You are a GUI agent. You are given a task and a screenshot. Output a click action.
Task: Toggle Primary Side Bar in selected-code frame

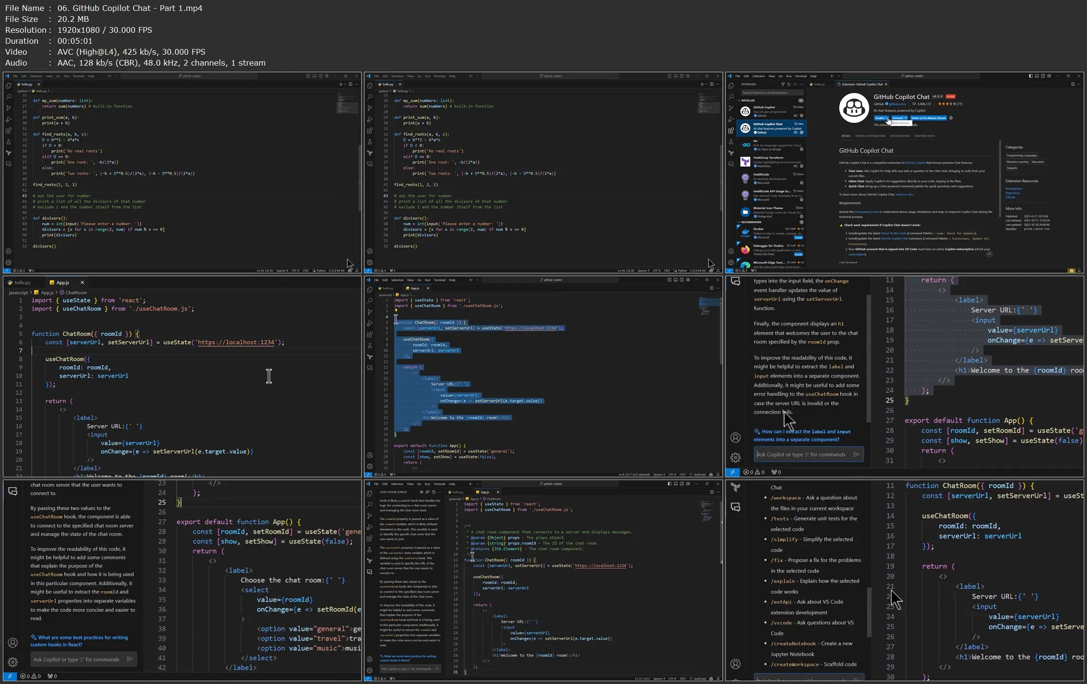coord(669,280)
